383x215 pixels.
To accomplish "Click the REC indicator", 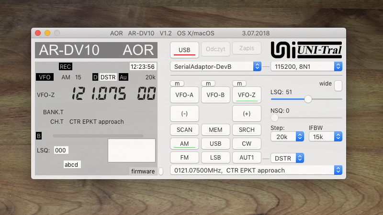I will coord(66,66).
